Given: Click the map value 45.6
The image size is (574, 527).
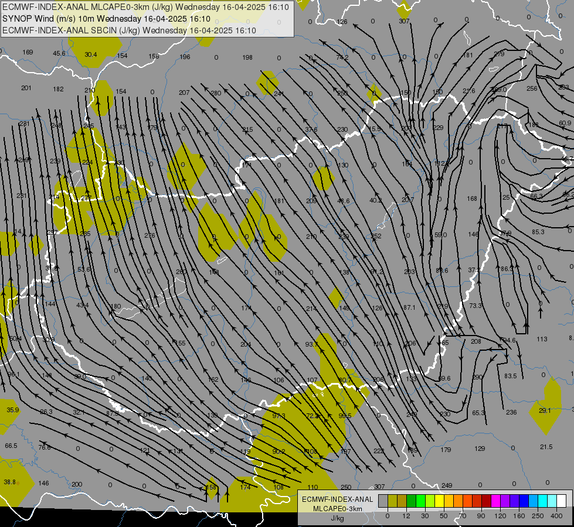Looking at the screenshot, I should tap(59, 53).
